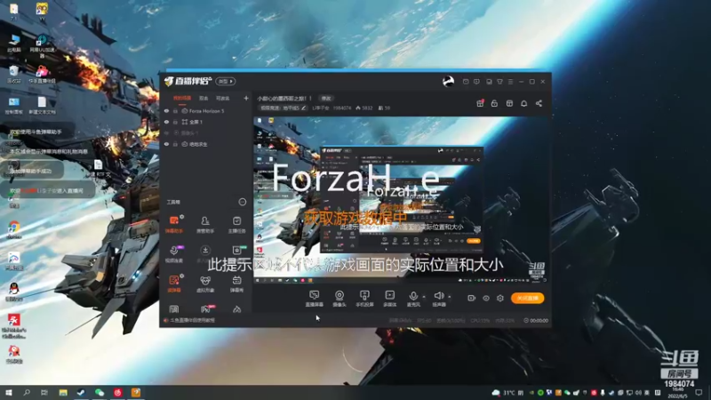
Task: Open the 虚拟形象 virtual avatar tool
Action: [x=205, y=283]
